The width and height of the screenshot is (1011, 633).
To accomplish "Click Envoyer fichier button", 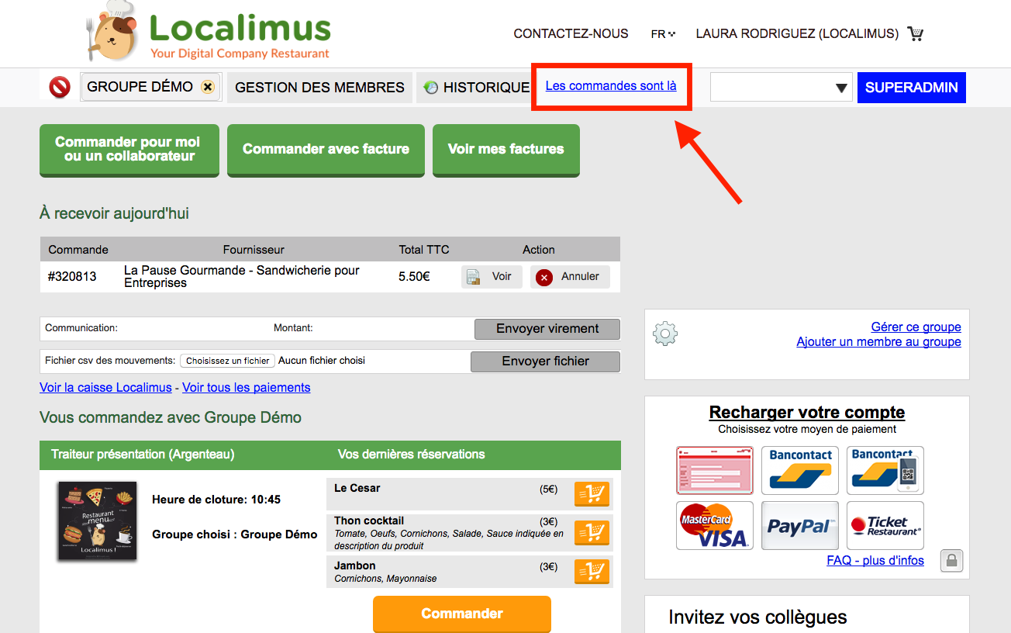I will click(x=545, y=361).
